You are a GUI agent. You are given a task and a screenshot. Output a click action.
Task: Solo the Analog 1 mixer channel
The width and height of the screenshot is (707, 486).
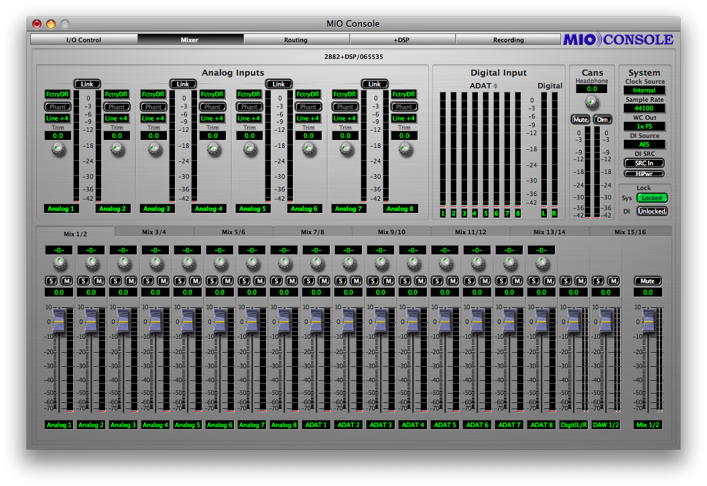pos(52,280)
